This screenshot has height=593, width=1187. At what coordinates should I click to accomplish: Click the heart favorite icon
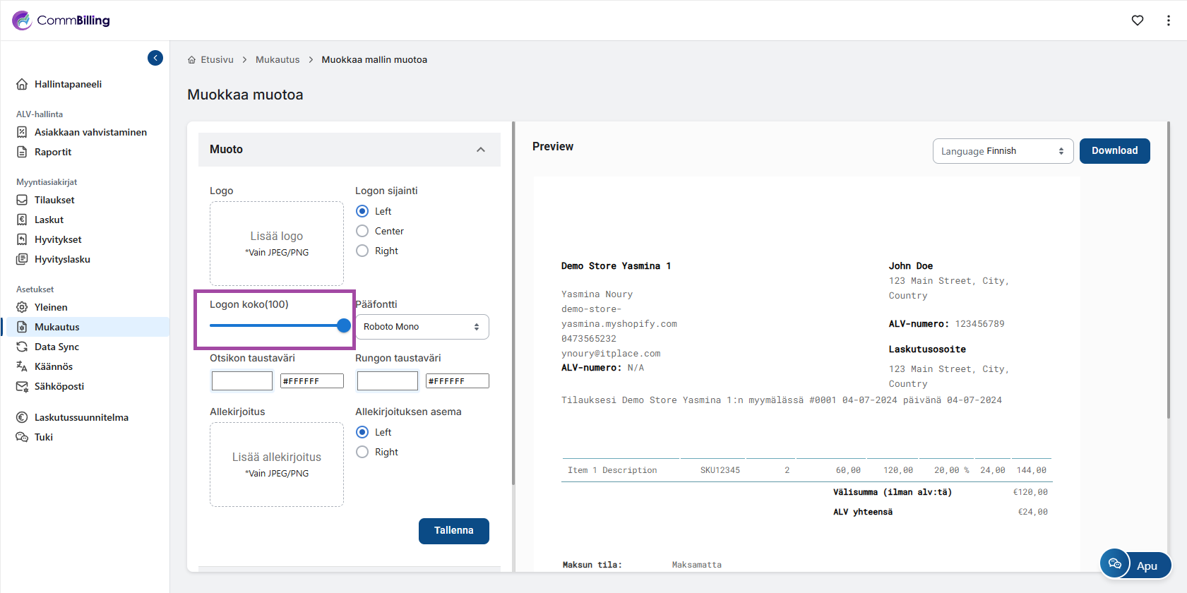1137,20
